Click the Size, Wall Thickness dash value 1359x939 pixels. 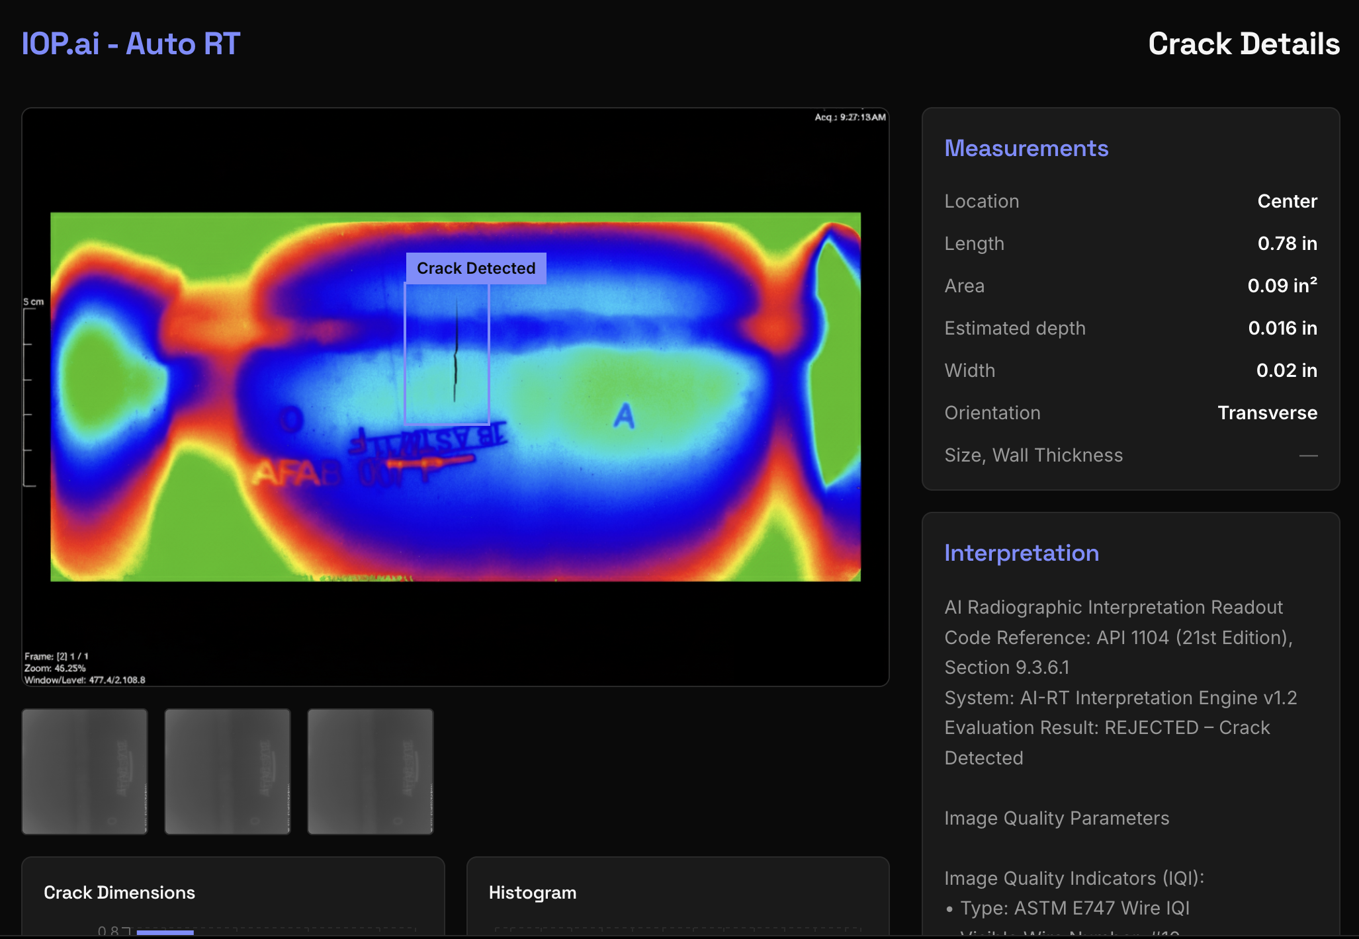click(x=1308, y=456)
